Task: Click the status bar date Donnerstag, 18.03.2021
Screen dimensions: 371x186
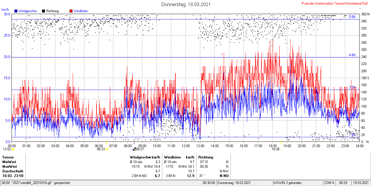Action: (x=234, y=183)
